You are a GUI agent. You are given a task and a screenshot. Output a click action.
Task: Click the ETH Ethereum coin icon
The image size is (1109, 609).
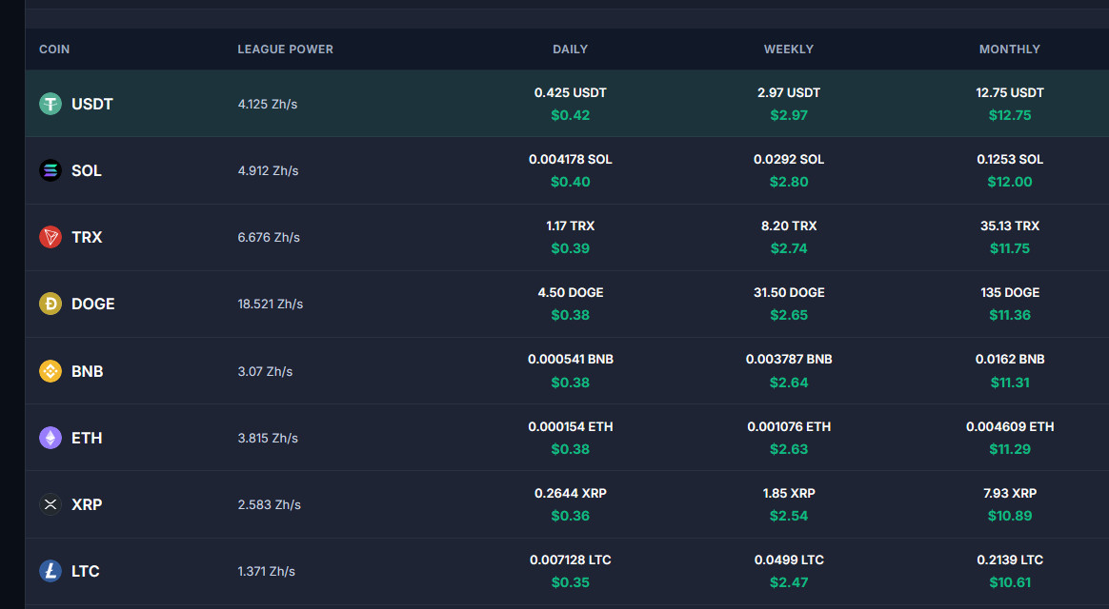coord(50,438)
